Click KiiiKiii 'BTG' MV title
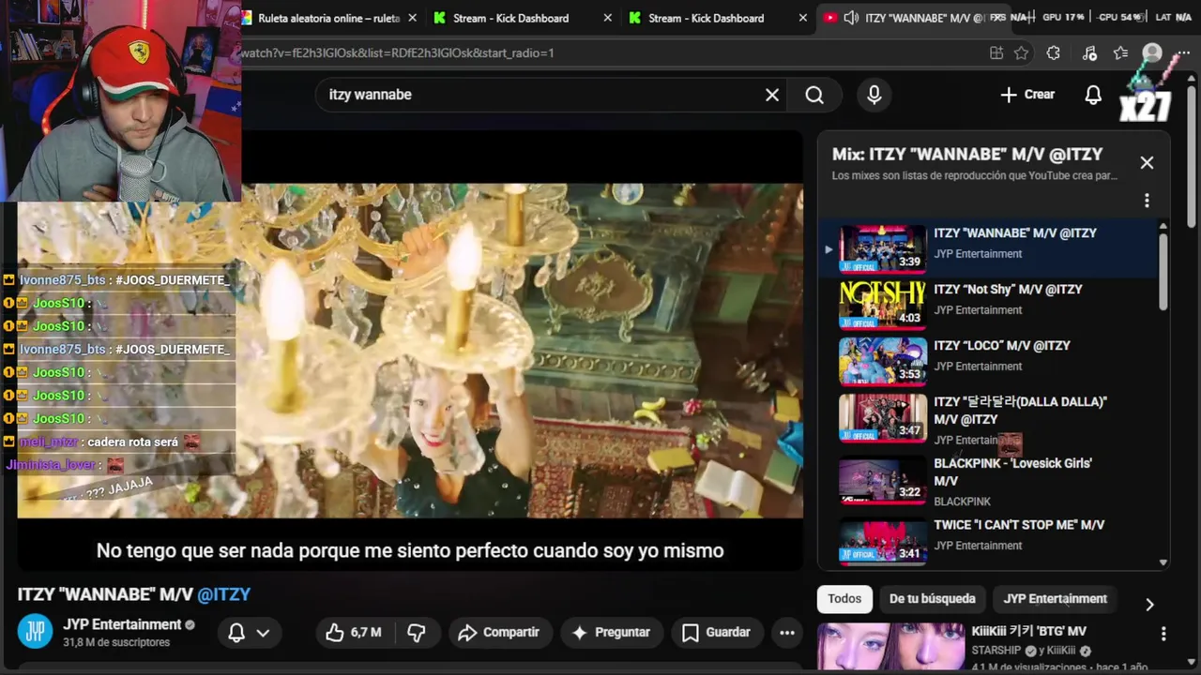Viewport: 1201px width, 675px height. pos(1028,632)
